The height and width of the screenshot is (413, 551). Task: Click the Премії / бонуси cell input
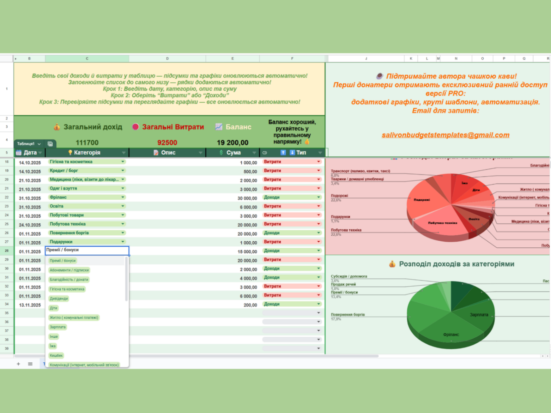coord(87,250)
